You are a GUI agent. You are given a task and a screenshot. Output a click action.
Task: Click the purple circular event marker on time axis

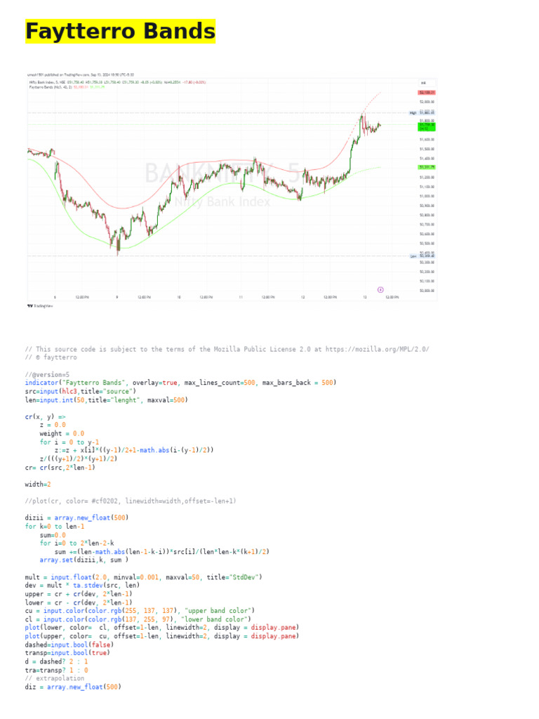(380, 289)
